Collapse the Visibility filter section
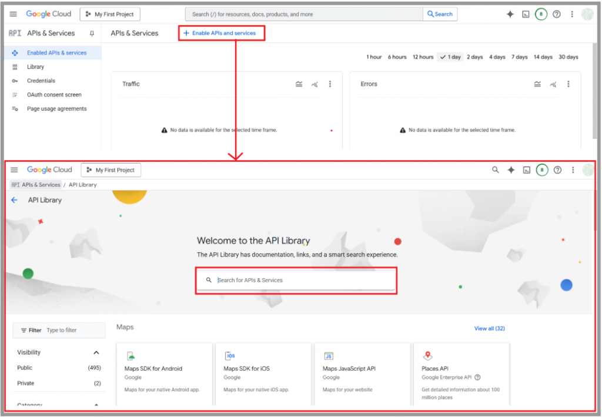602x417 pixels. (x=96, y=352)
